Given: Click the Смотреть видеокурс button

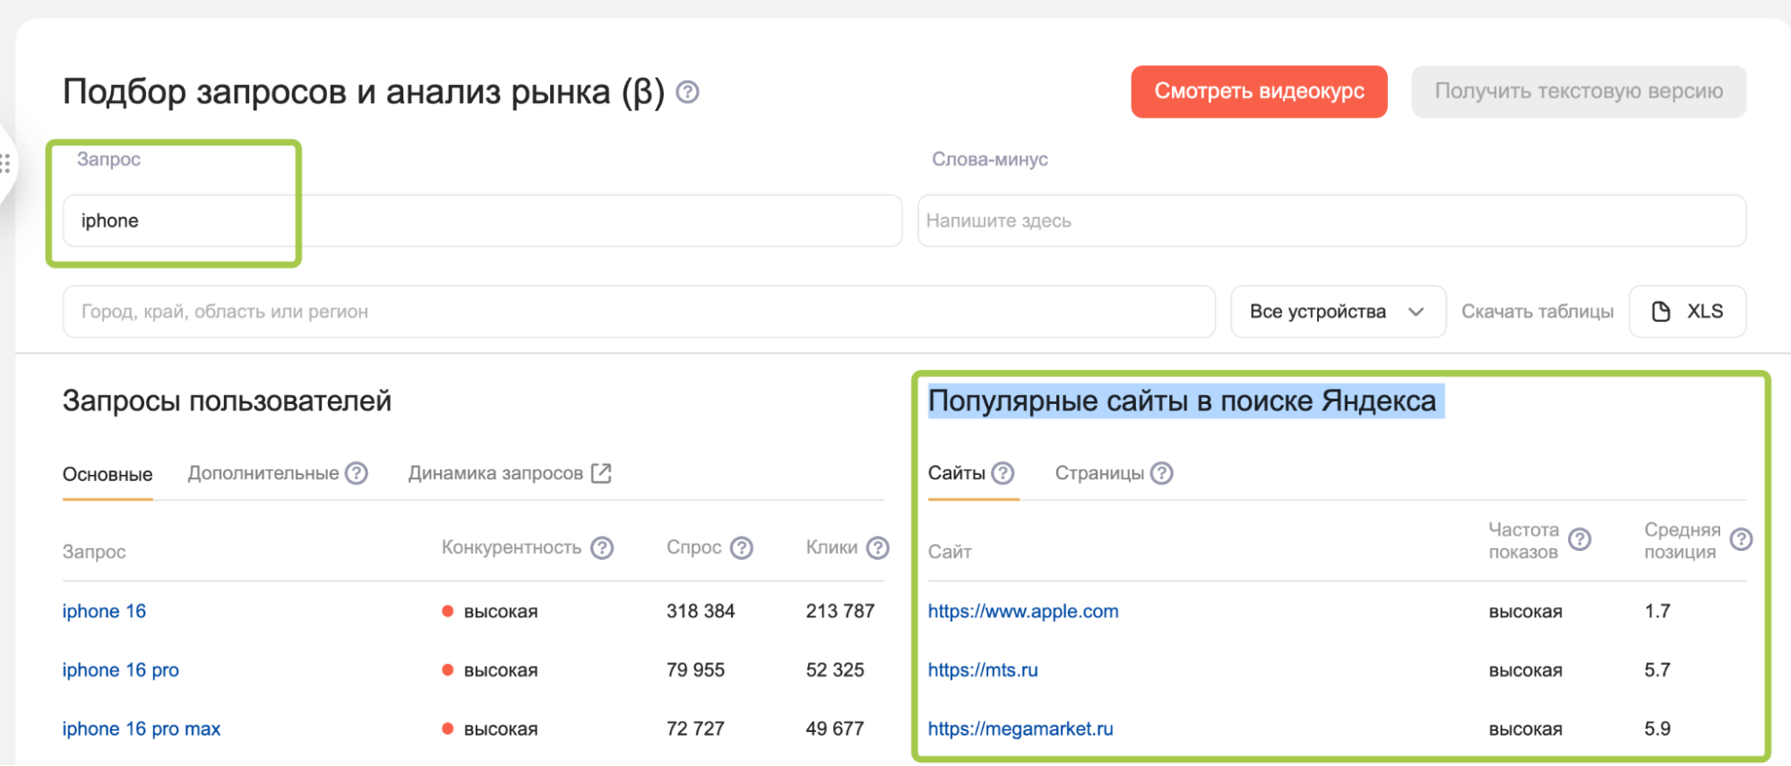Looking at the screenshot, I should click(x=1259, y=91).
